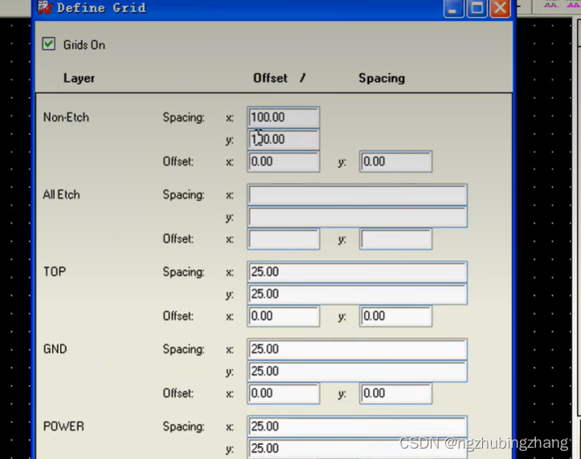
Task: Click the GND Offset y field
Action: [x=395, y=393]
